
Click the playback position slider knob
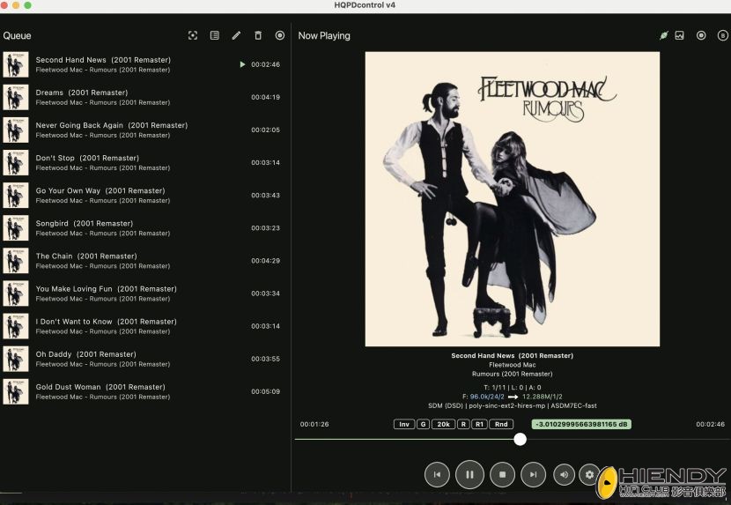tap(520, 439)
